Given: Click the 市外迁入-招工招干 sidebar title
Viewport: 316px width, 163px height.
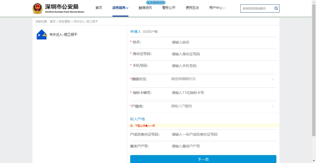Looking at the screenshot, I should 63,35.
